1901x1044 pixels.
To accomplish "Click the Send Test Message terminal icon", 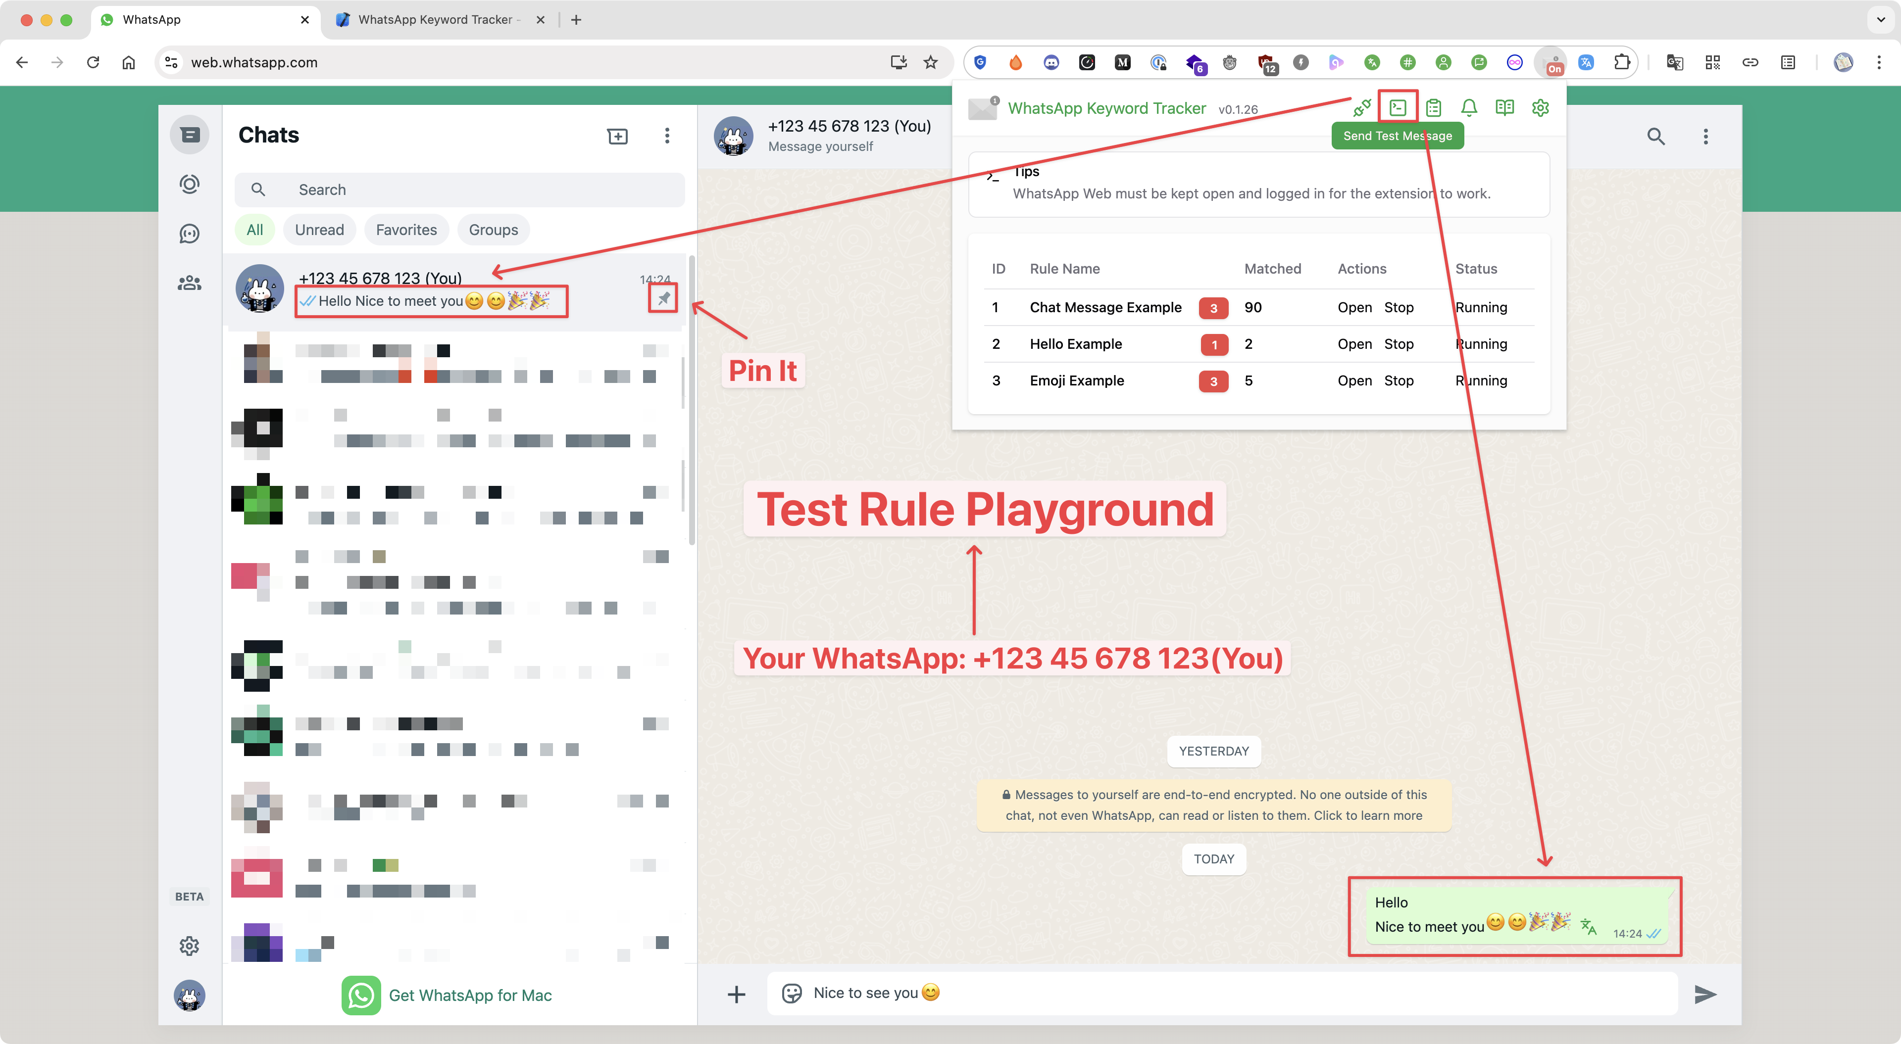I will pos(1397,108).
